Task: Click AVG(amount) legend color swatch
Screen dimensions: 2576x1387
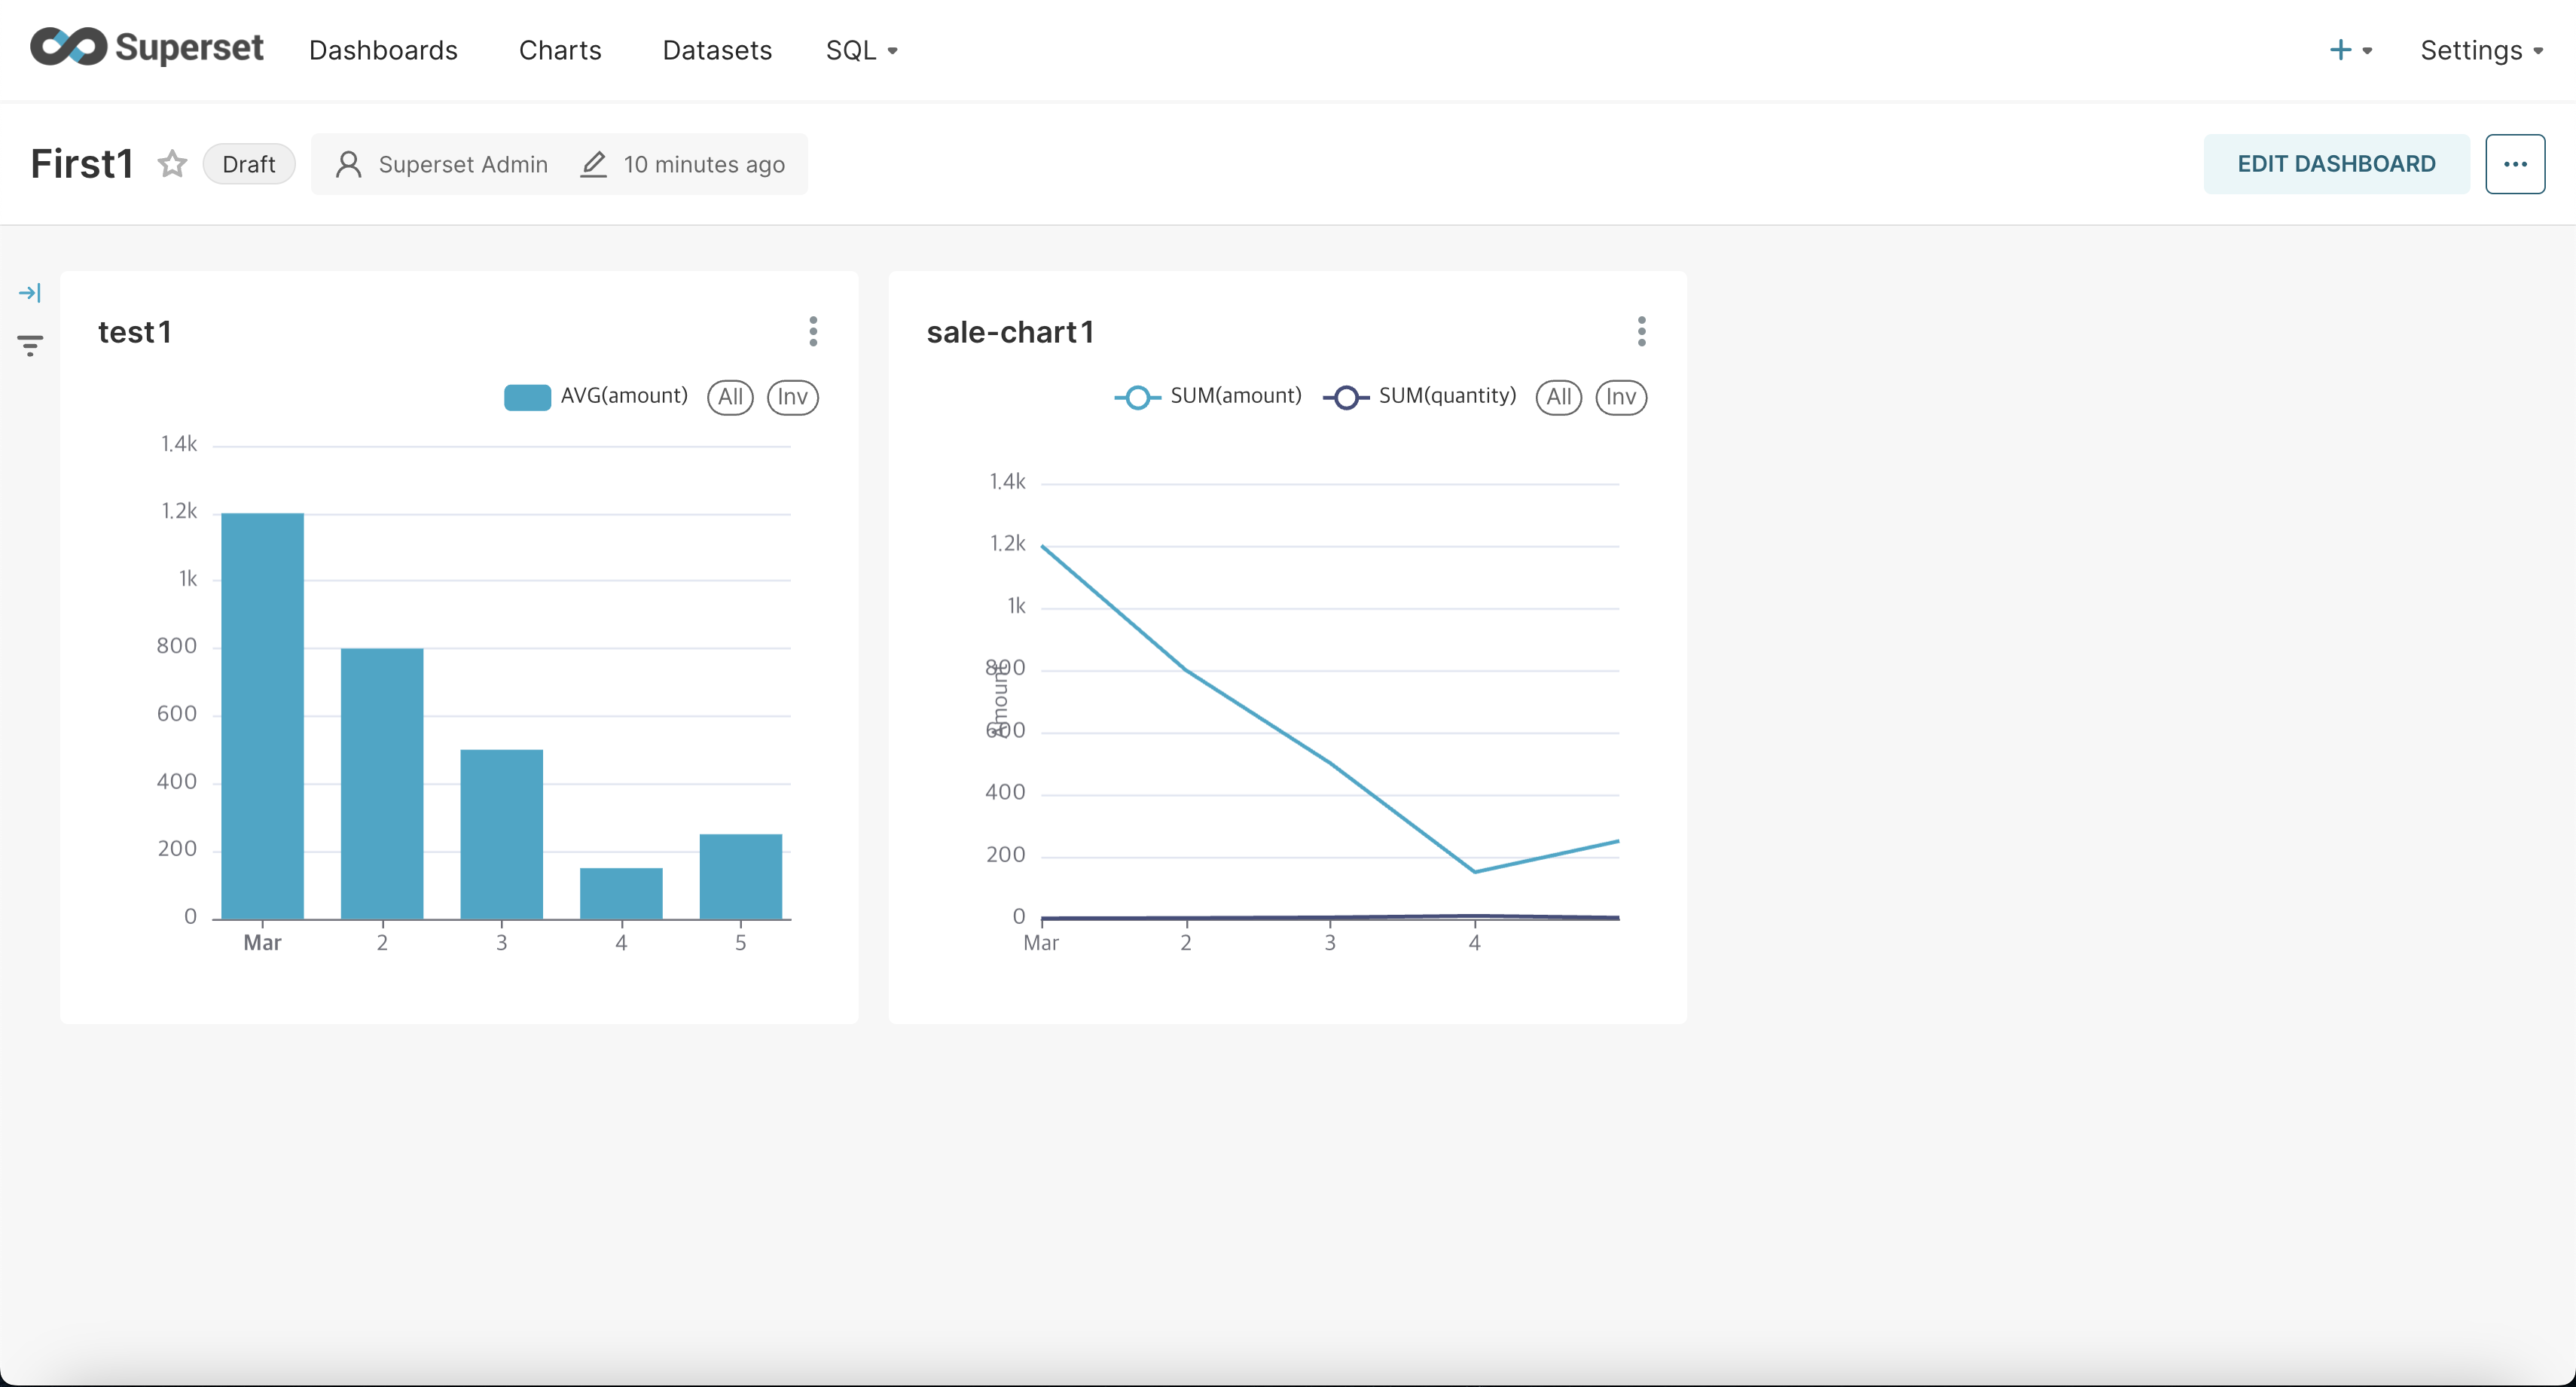Action: (x=527, y=397)
